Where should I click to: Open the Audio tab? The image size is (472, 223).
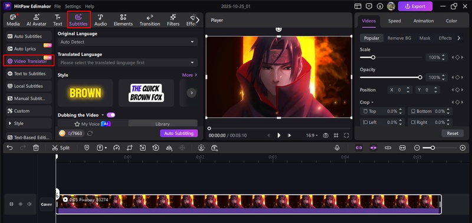pyautogui.click(x=100, y=20)
